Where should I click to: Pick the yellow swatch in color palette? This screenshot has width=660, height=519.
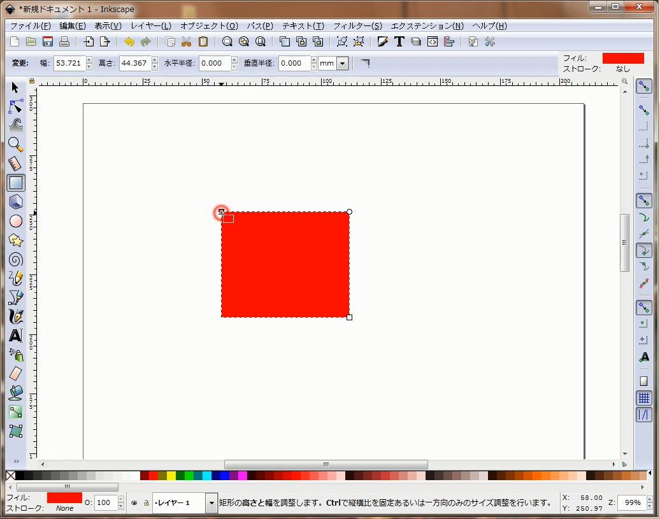171,476
